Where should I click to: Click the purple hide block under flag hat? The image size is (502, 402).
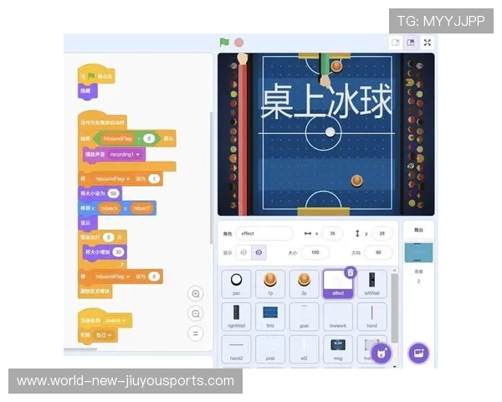[x=87, y=91]
